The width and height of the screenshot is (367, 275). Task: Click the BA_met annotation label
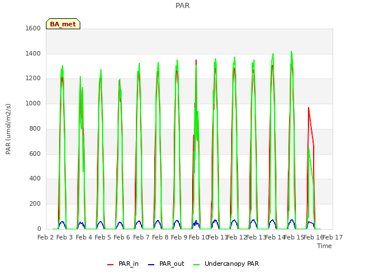[x=63, y=24]
